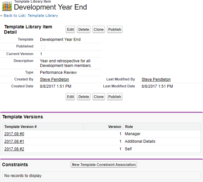
Task: Click the top Publish button
Action: (115, 29)
